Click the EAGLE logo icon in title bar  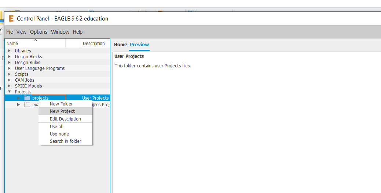[11, 18]
